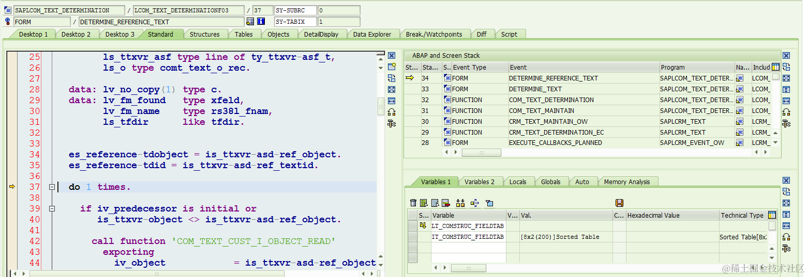Switch to the Desktop 2 tab
This screenshot has width=808, height=277.
[x=76, y=35]
